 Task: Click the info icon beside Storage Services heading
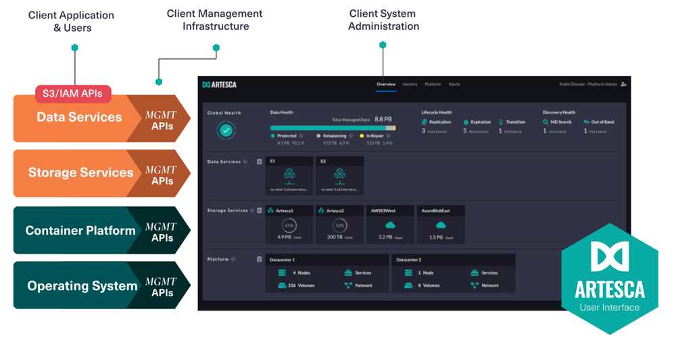(252, 210)
